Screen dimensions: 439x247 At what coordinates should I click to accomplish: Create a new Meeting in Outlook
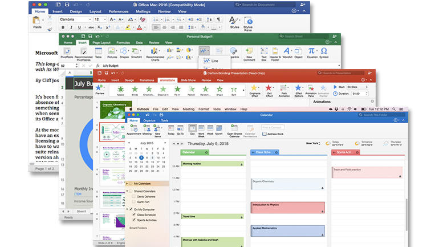pyautogui.click(x=147, y=130)
